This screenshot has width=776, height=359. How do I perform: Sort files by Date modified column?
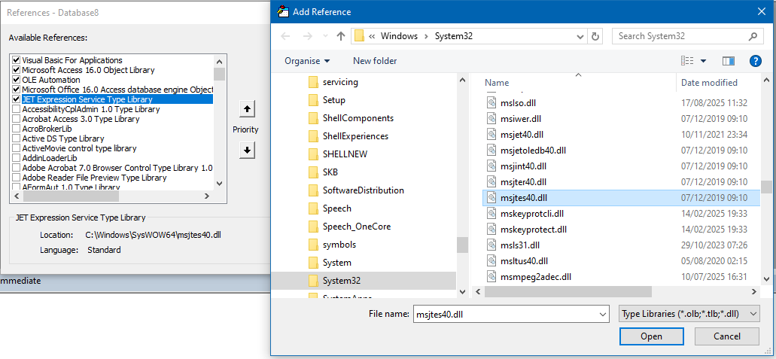(709, 83)
